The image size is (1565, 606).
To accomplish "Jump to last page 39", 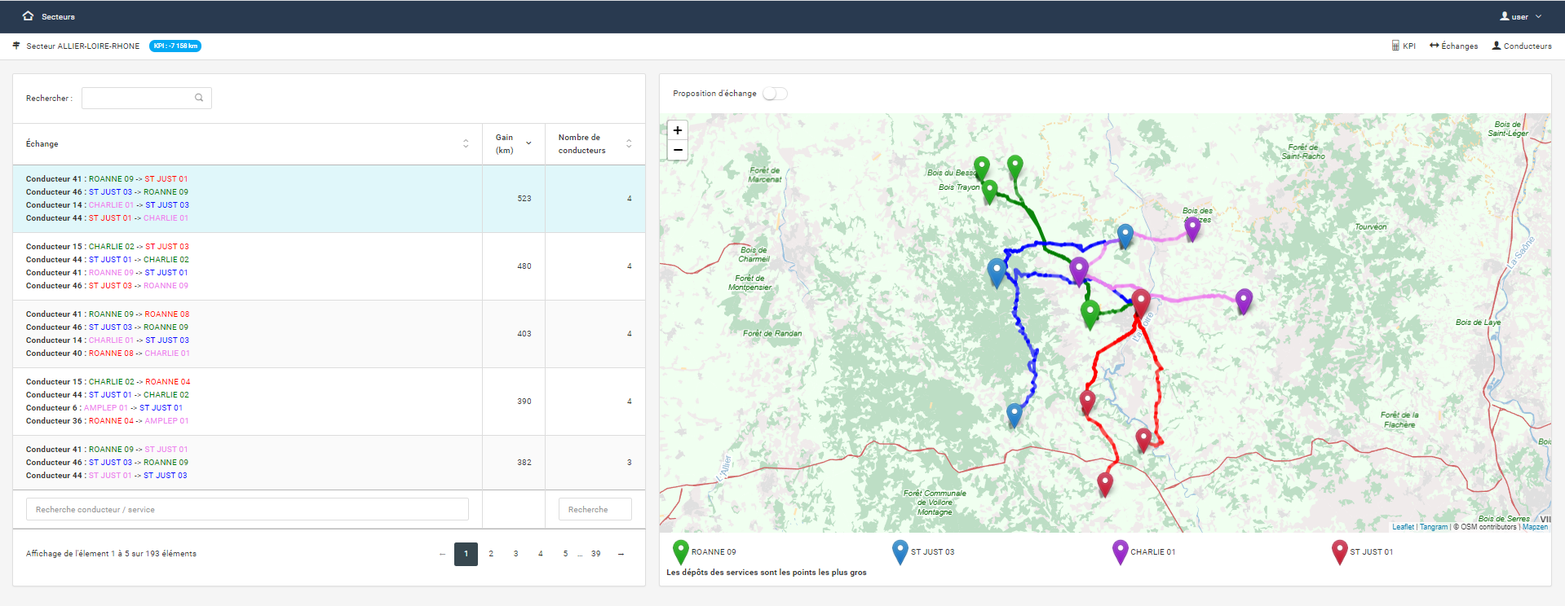I will coord(596,554).
